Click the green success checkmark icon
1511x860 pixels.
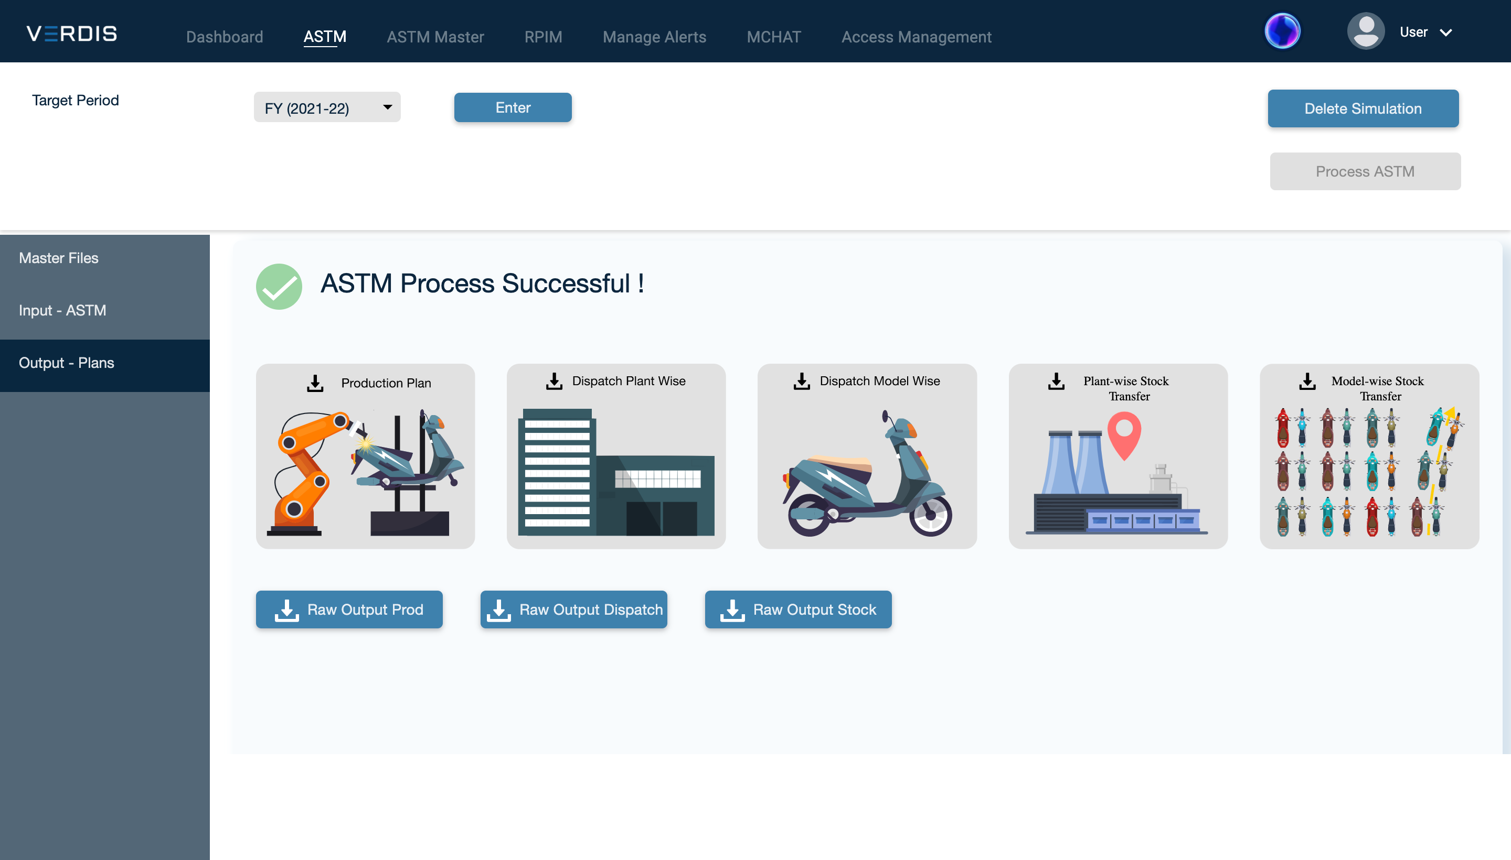click(x=279, y=287)
